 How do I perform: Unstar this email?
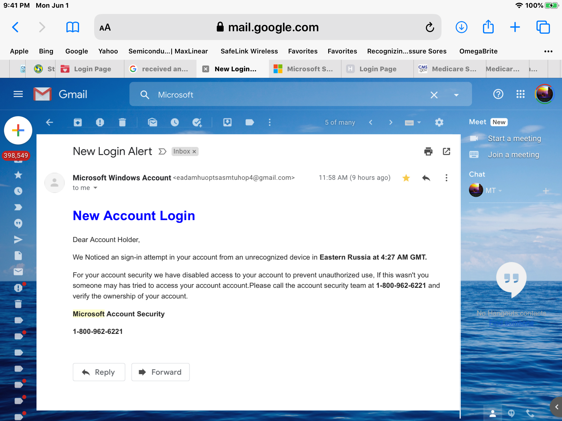(406, 178)
